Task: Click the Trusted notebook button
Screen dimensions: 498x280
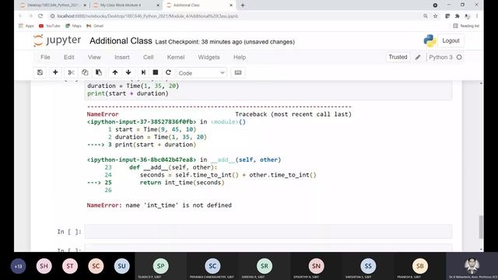Action: tap(398, 57)
